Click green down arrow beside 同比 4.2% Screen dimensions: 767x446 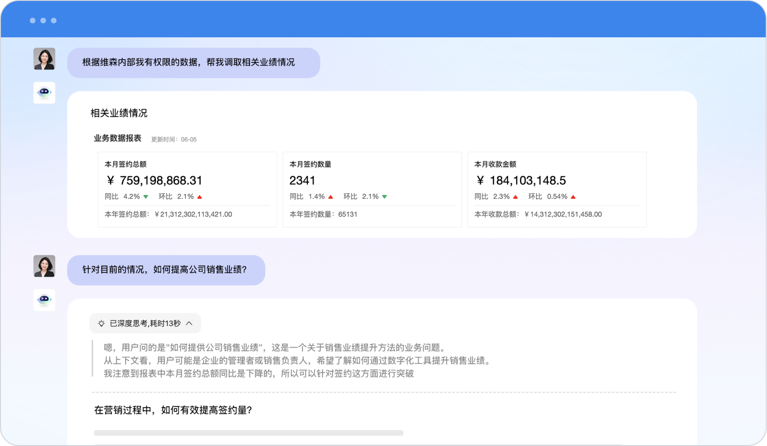pos(146,197)
